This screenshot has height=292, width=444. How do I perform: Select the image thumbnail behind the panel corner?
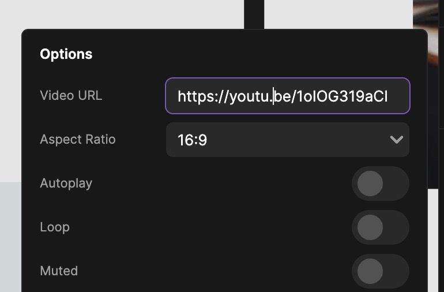(x=428, y=14)
